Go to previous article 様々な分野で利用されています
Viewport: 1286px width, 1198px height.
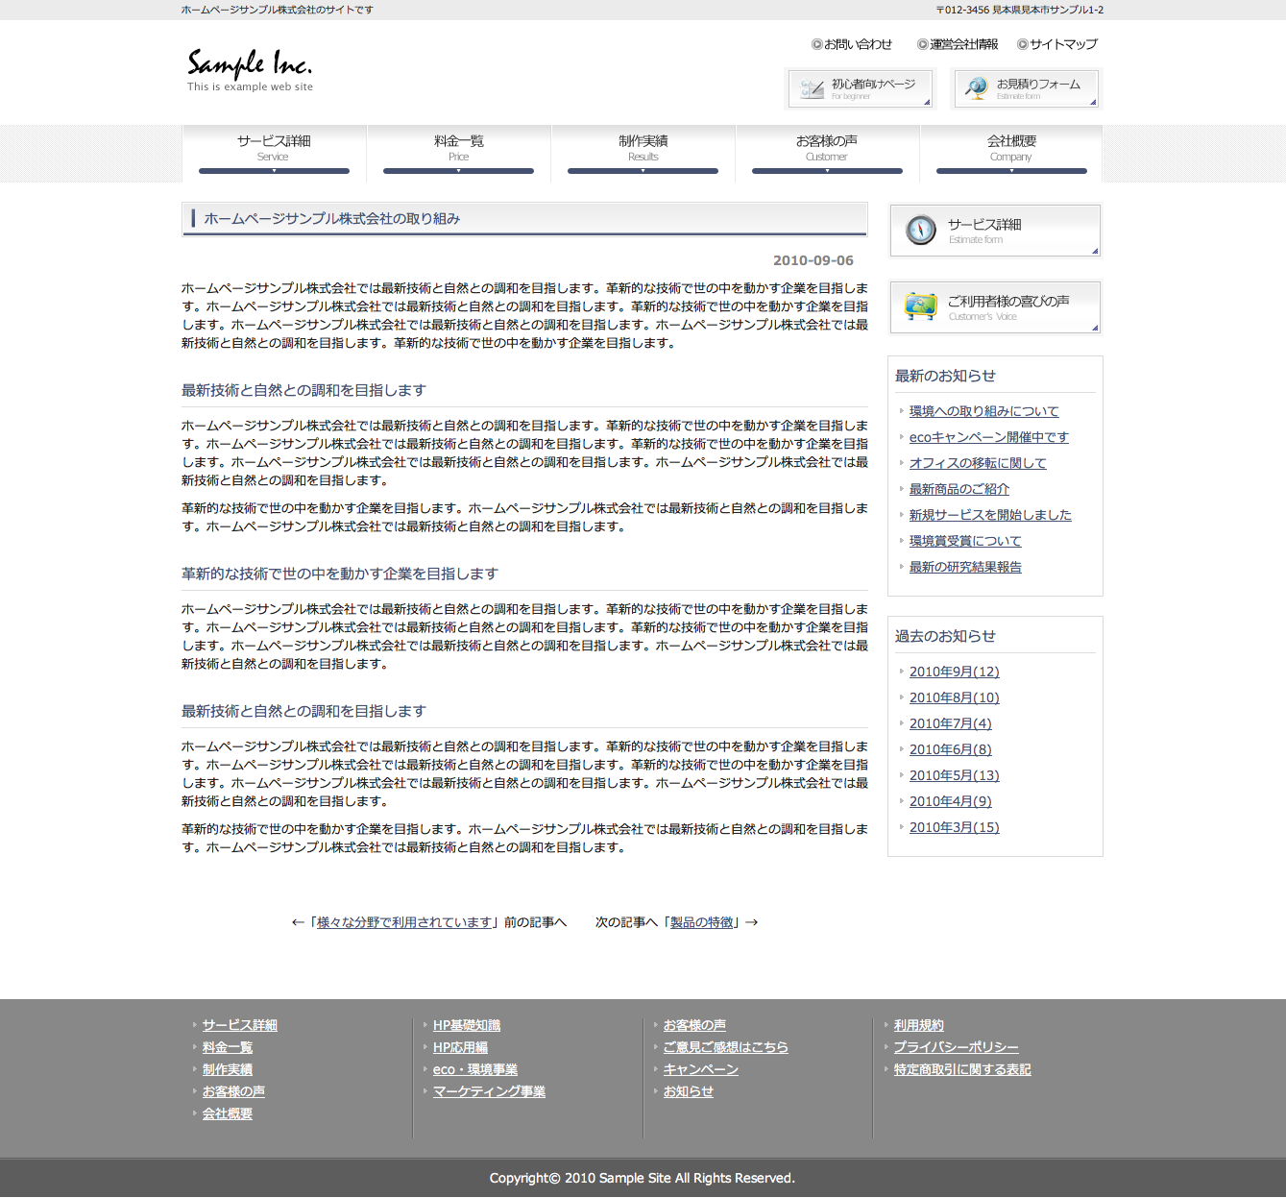coord(404,922)
